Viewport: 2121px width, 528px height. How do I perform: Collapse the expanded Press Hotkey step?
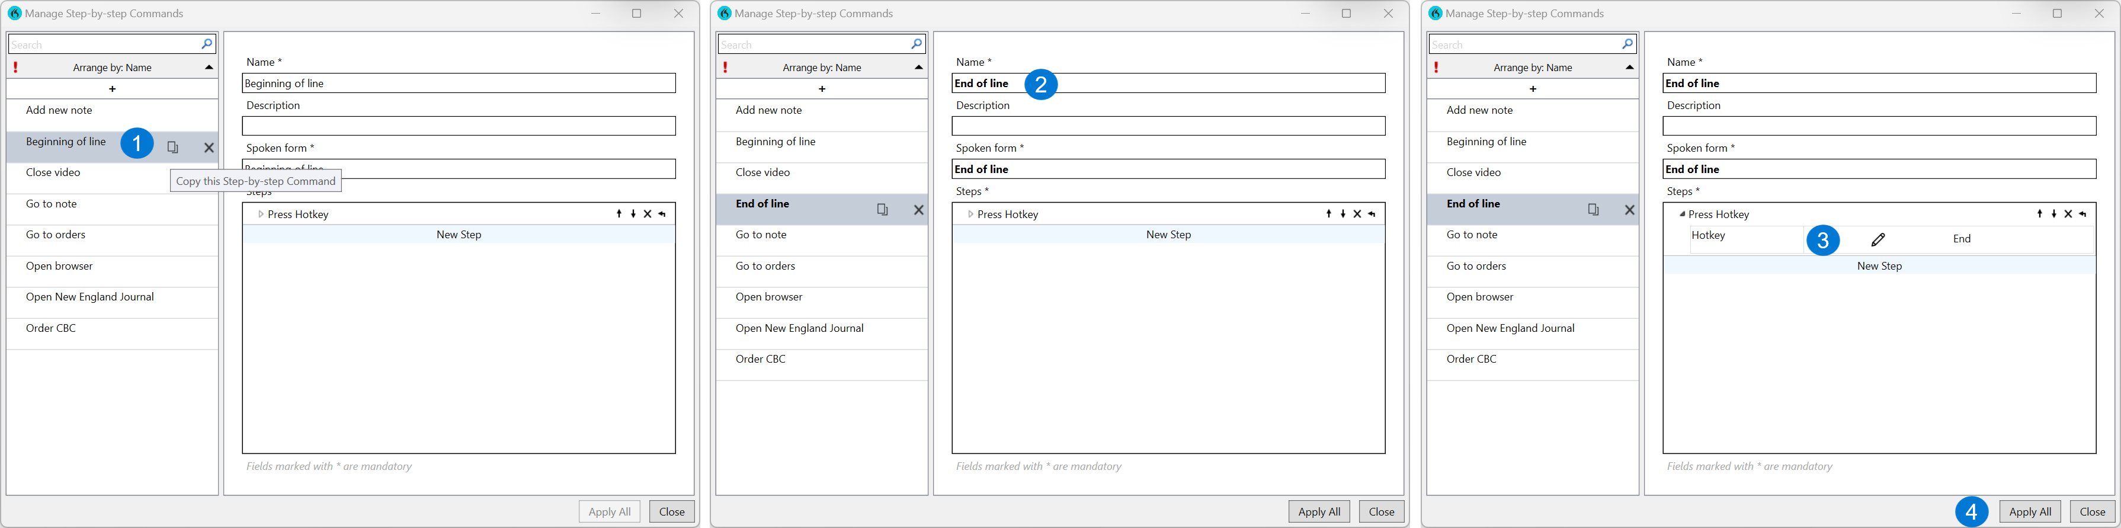coord(1681,214)
